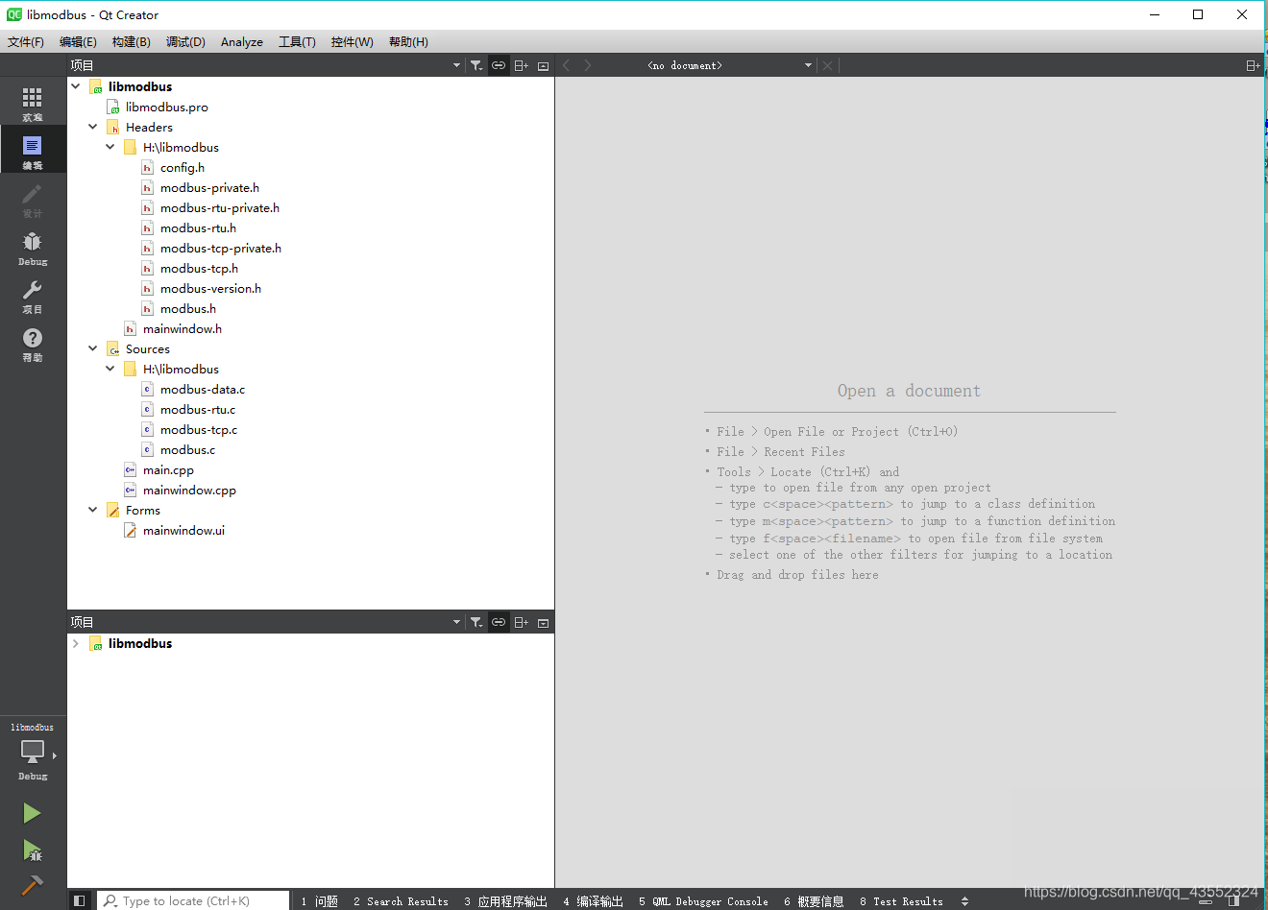Select config.h header file
Viewport: 1268px width, 910px height.
pyautogui.click(x=183, y=167)
